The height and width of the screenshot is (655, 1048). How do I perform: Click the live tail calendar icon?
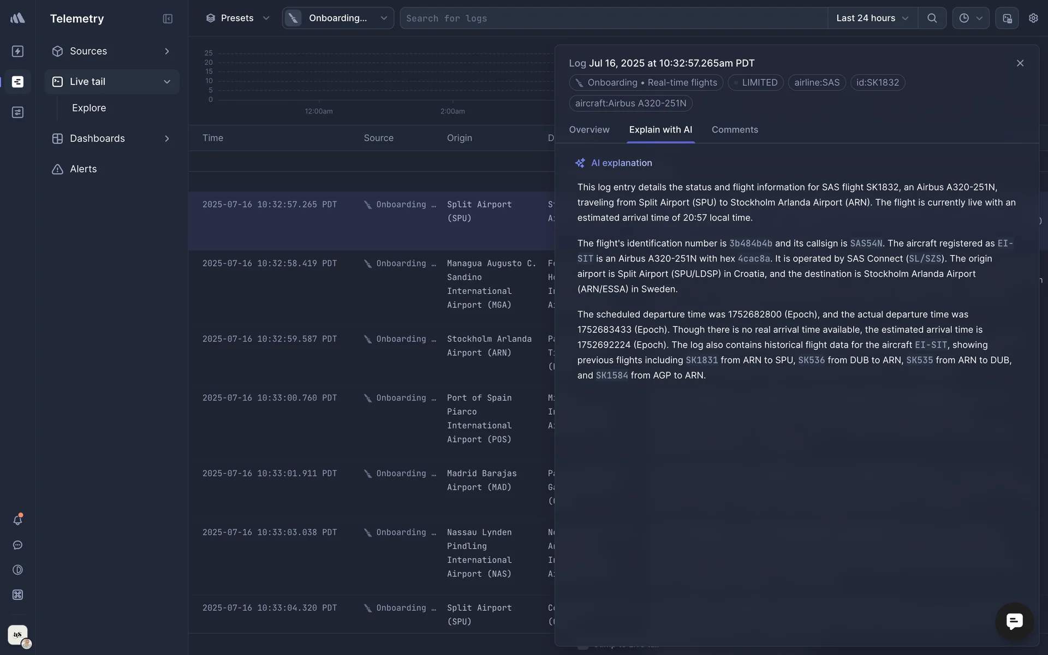coord(1007,18)
